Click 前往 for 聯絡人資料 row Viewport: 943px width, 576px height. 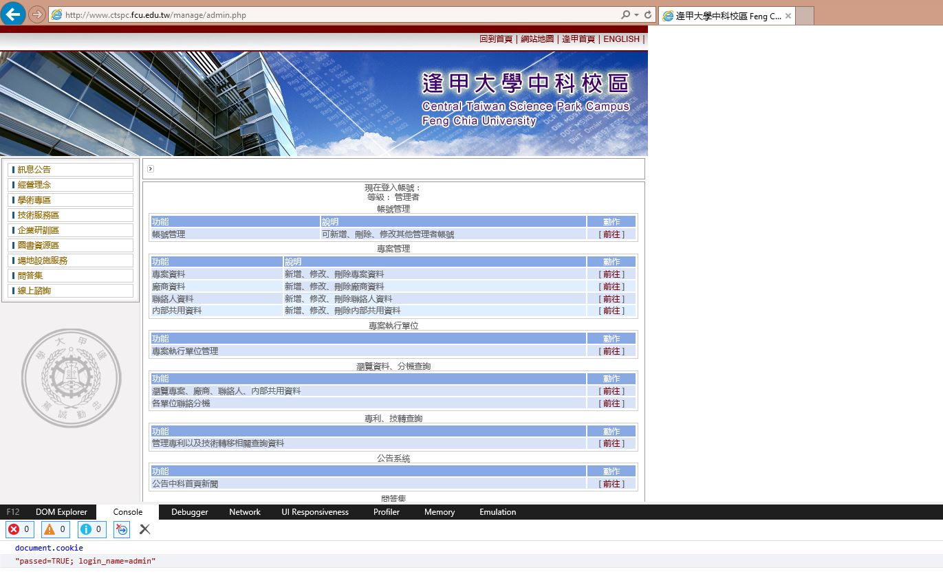click(611, 299)
